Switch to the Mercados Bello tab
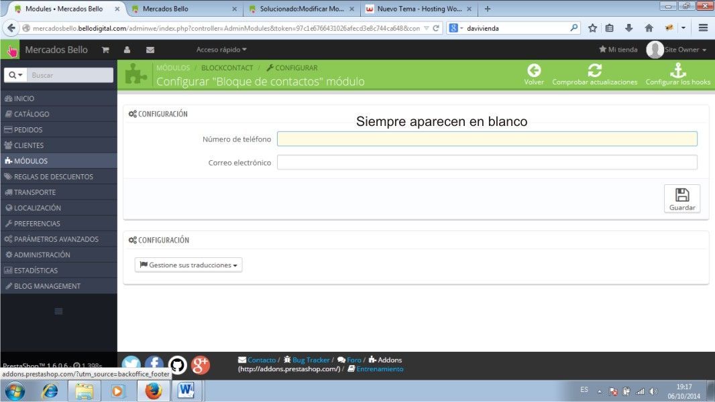This screenshot has height=402, width=715. click(184, 9)
